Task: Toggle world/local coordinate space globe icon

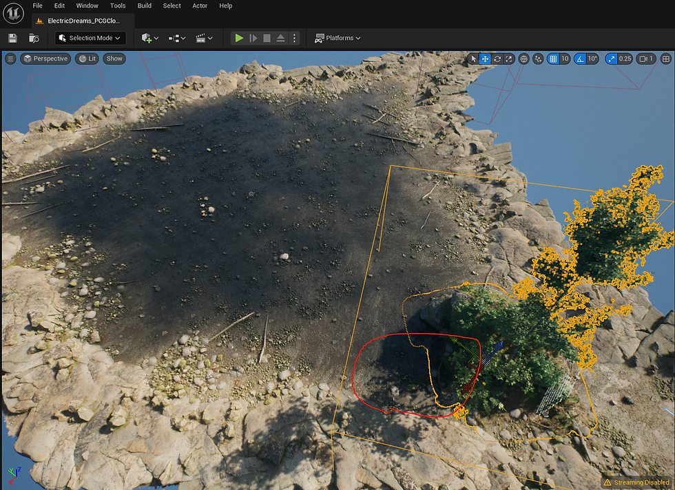Action: 524,59
